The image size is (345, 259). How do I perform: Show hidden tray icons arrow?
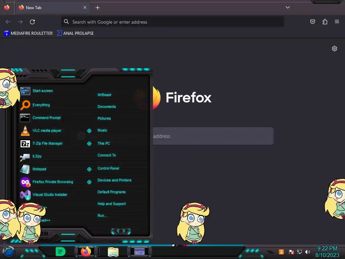271,252
